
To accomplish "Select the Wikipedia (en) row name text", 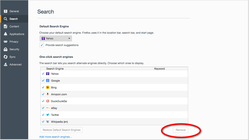I will coord(60,122).
